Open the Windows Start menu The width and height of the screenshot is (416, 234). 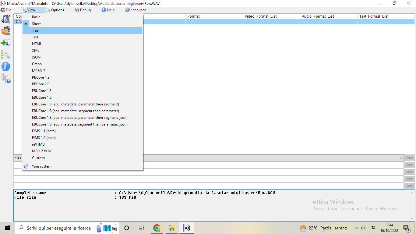point(7,228)
